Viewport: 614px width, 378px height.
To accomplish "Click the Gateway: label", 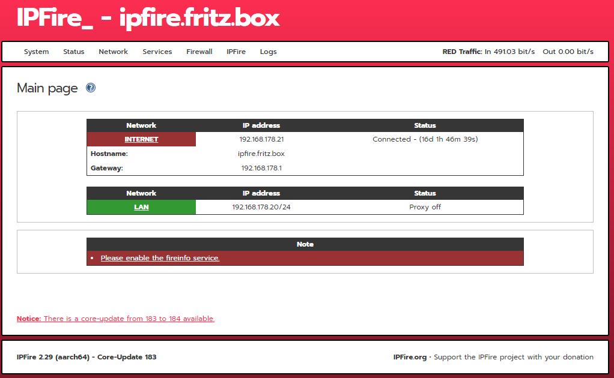I will click(x=107, y=168).
